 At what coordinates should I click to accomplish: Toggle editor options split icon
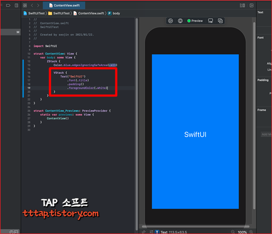point(243,5)
